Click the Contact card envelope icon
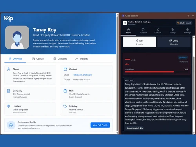 (65, 69)
